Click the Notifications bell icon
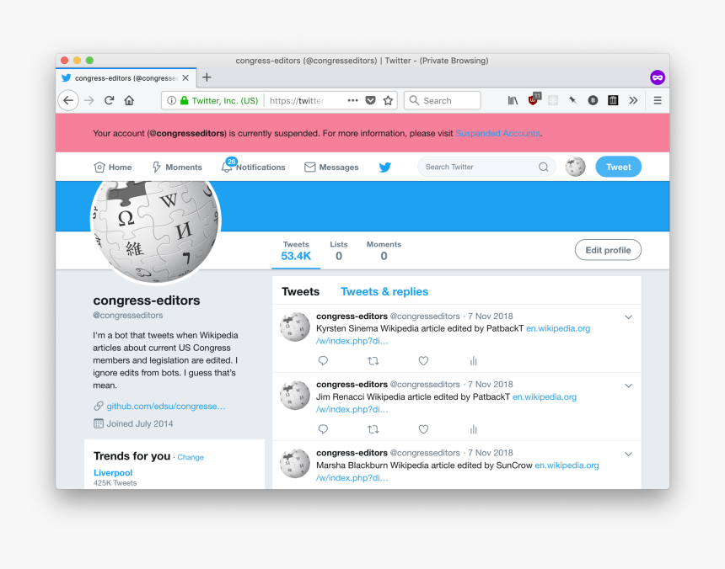The width and height of the screenshot is (725, 569). point(227,167)
